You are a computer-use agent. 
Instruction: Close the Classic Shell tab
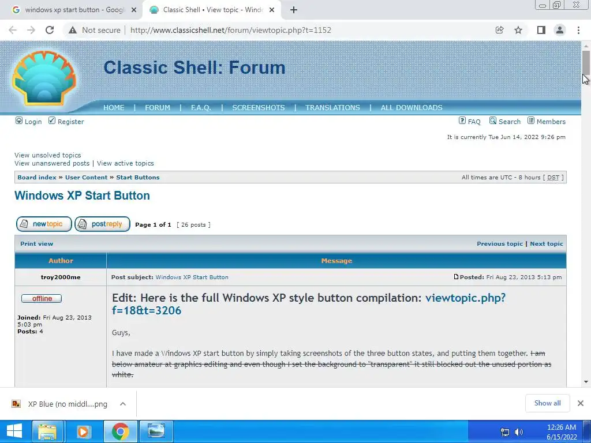[272, 10]
